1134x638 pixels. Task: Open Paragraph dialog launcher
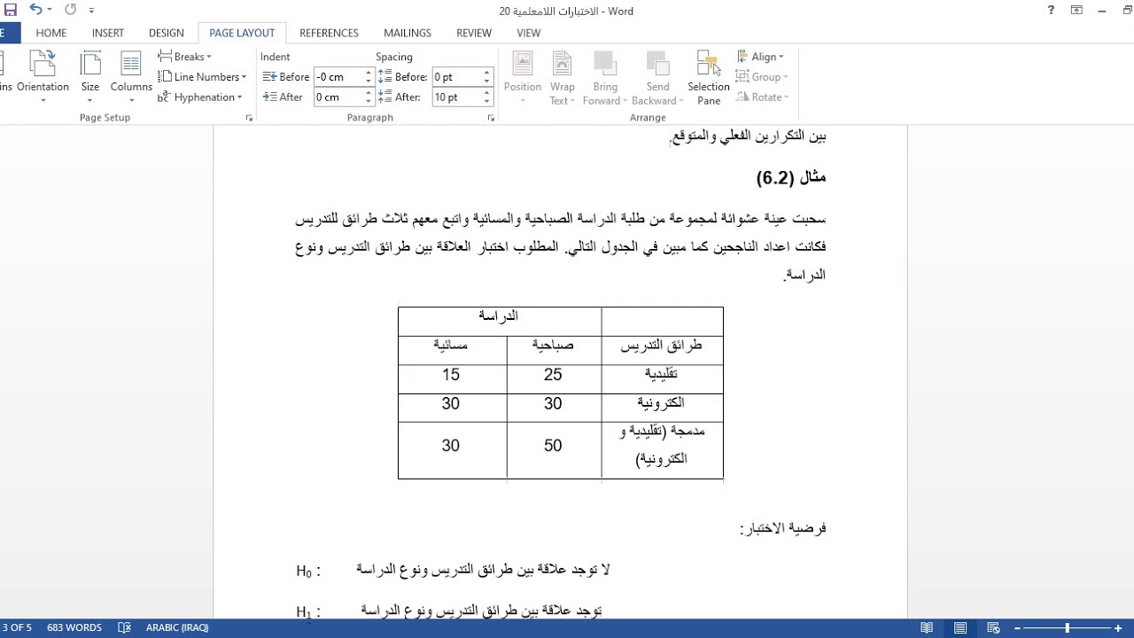coord(491,118)
